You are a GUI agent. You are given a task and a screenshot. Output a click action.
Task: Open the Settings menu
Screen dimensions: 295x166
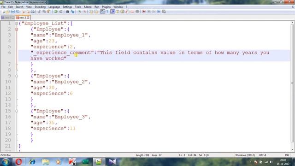67,7
